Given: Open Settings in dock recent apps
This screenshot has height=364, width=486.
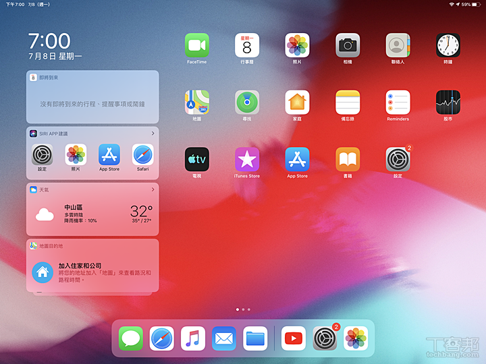Looking at the screenshot, I should (325, 338).
